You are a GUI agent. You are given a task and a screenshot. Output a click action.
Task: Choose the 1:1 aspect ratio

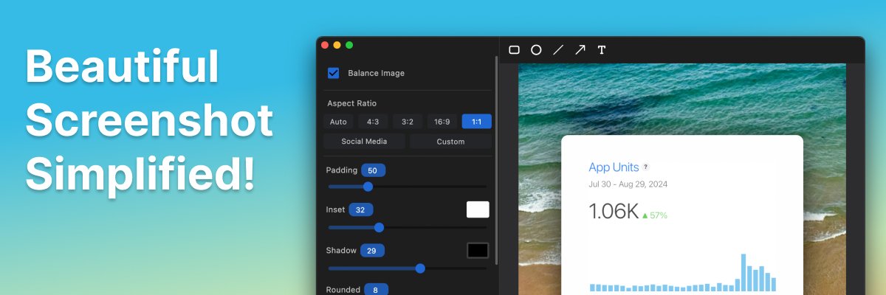coord(477,122)
